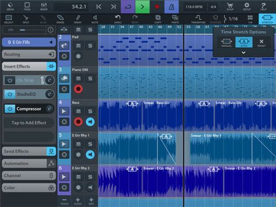Toggle StudioEQ power button
The width and height of the screenshot is (276, 207).
pyautogui.click(x=10, y=94)
